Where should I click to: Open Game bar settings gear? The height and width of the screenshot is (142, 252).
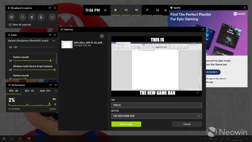(x=165, y=10)
